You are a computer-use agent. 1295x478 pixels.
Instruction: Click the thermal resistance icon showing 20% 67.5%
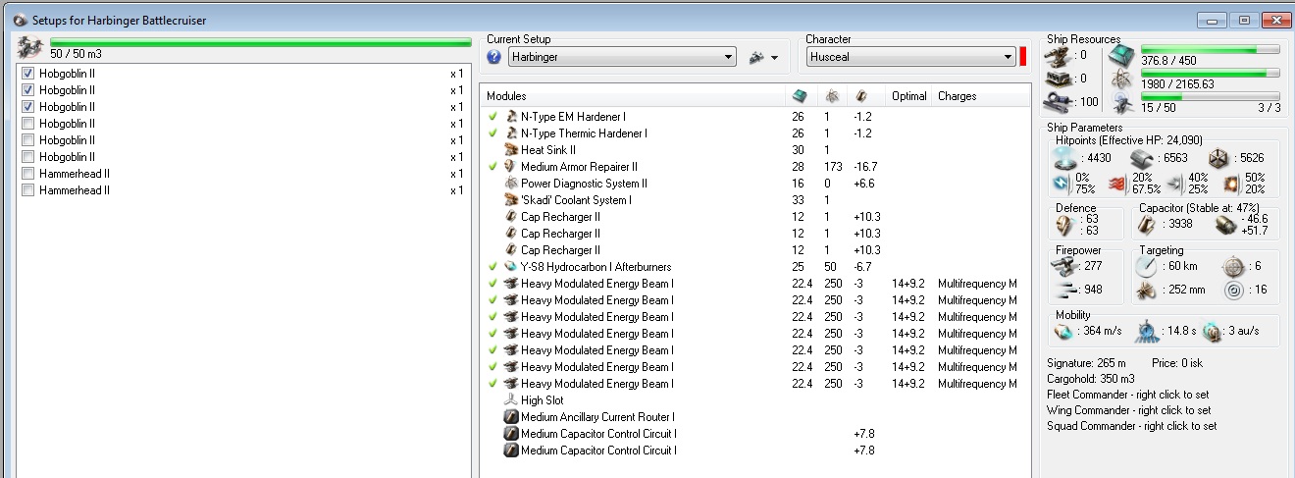click(1118, 184)
